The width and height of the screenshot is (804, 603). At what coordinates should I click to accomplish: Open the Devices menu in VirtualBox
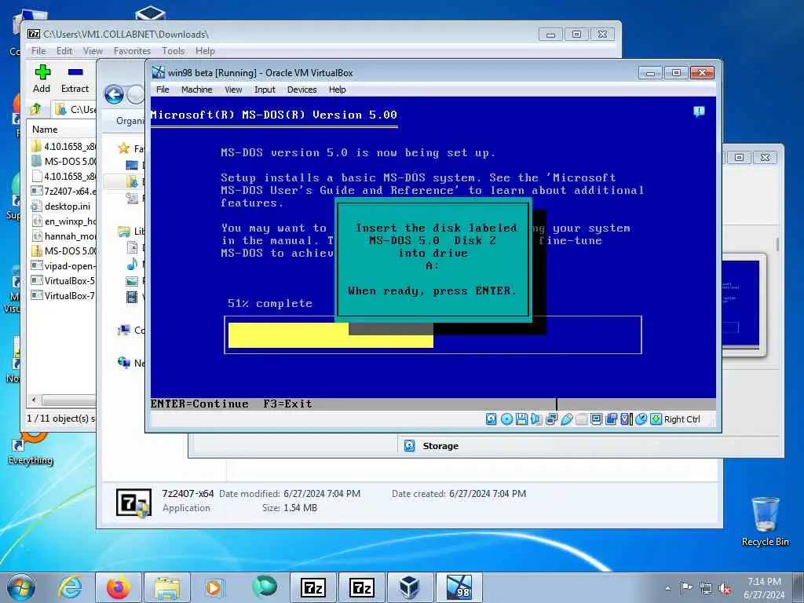(x=302, y=90)
